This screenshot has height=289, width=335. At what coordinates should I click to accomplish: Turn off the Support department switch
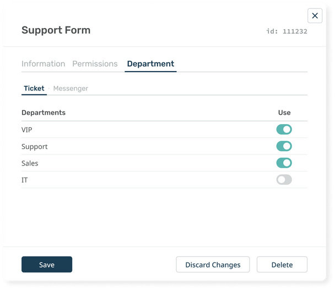pyautogui.click(x=284, y=146)
